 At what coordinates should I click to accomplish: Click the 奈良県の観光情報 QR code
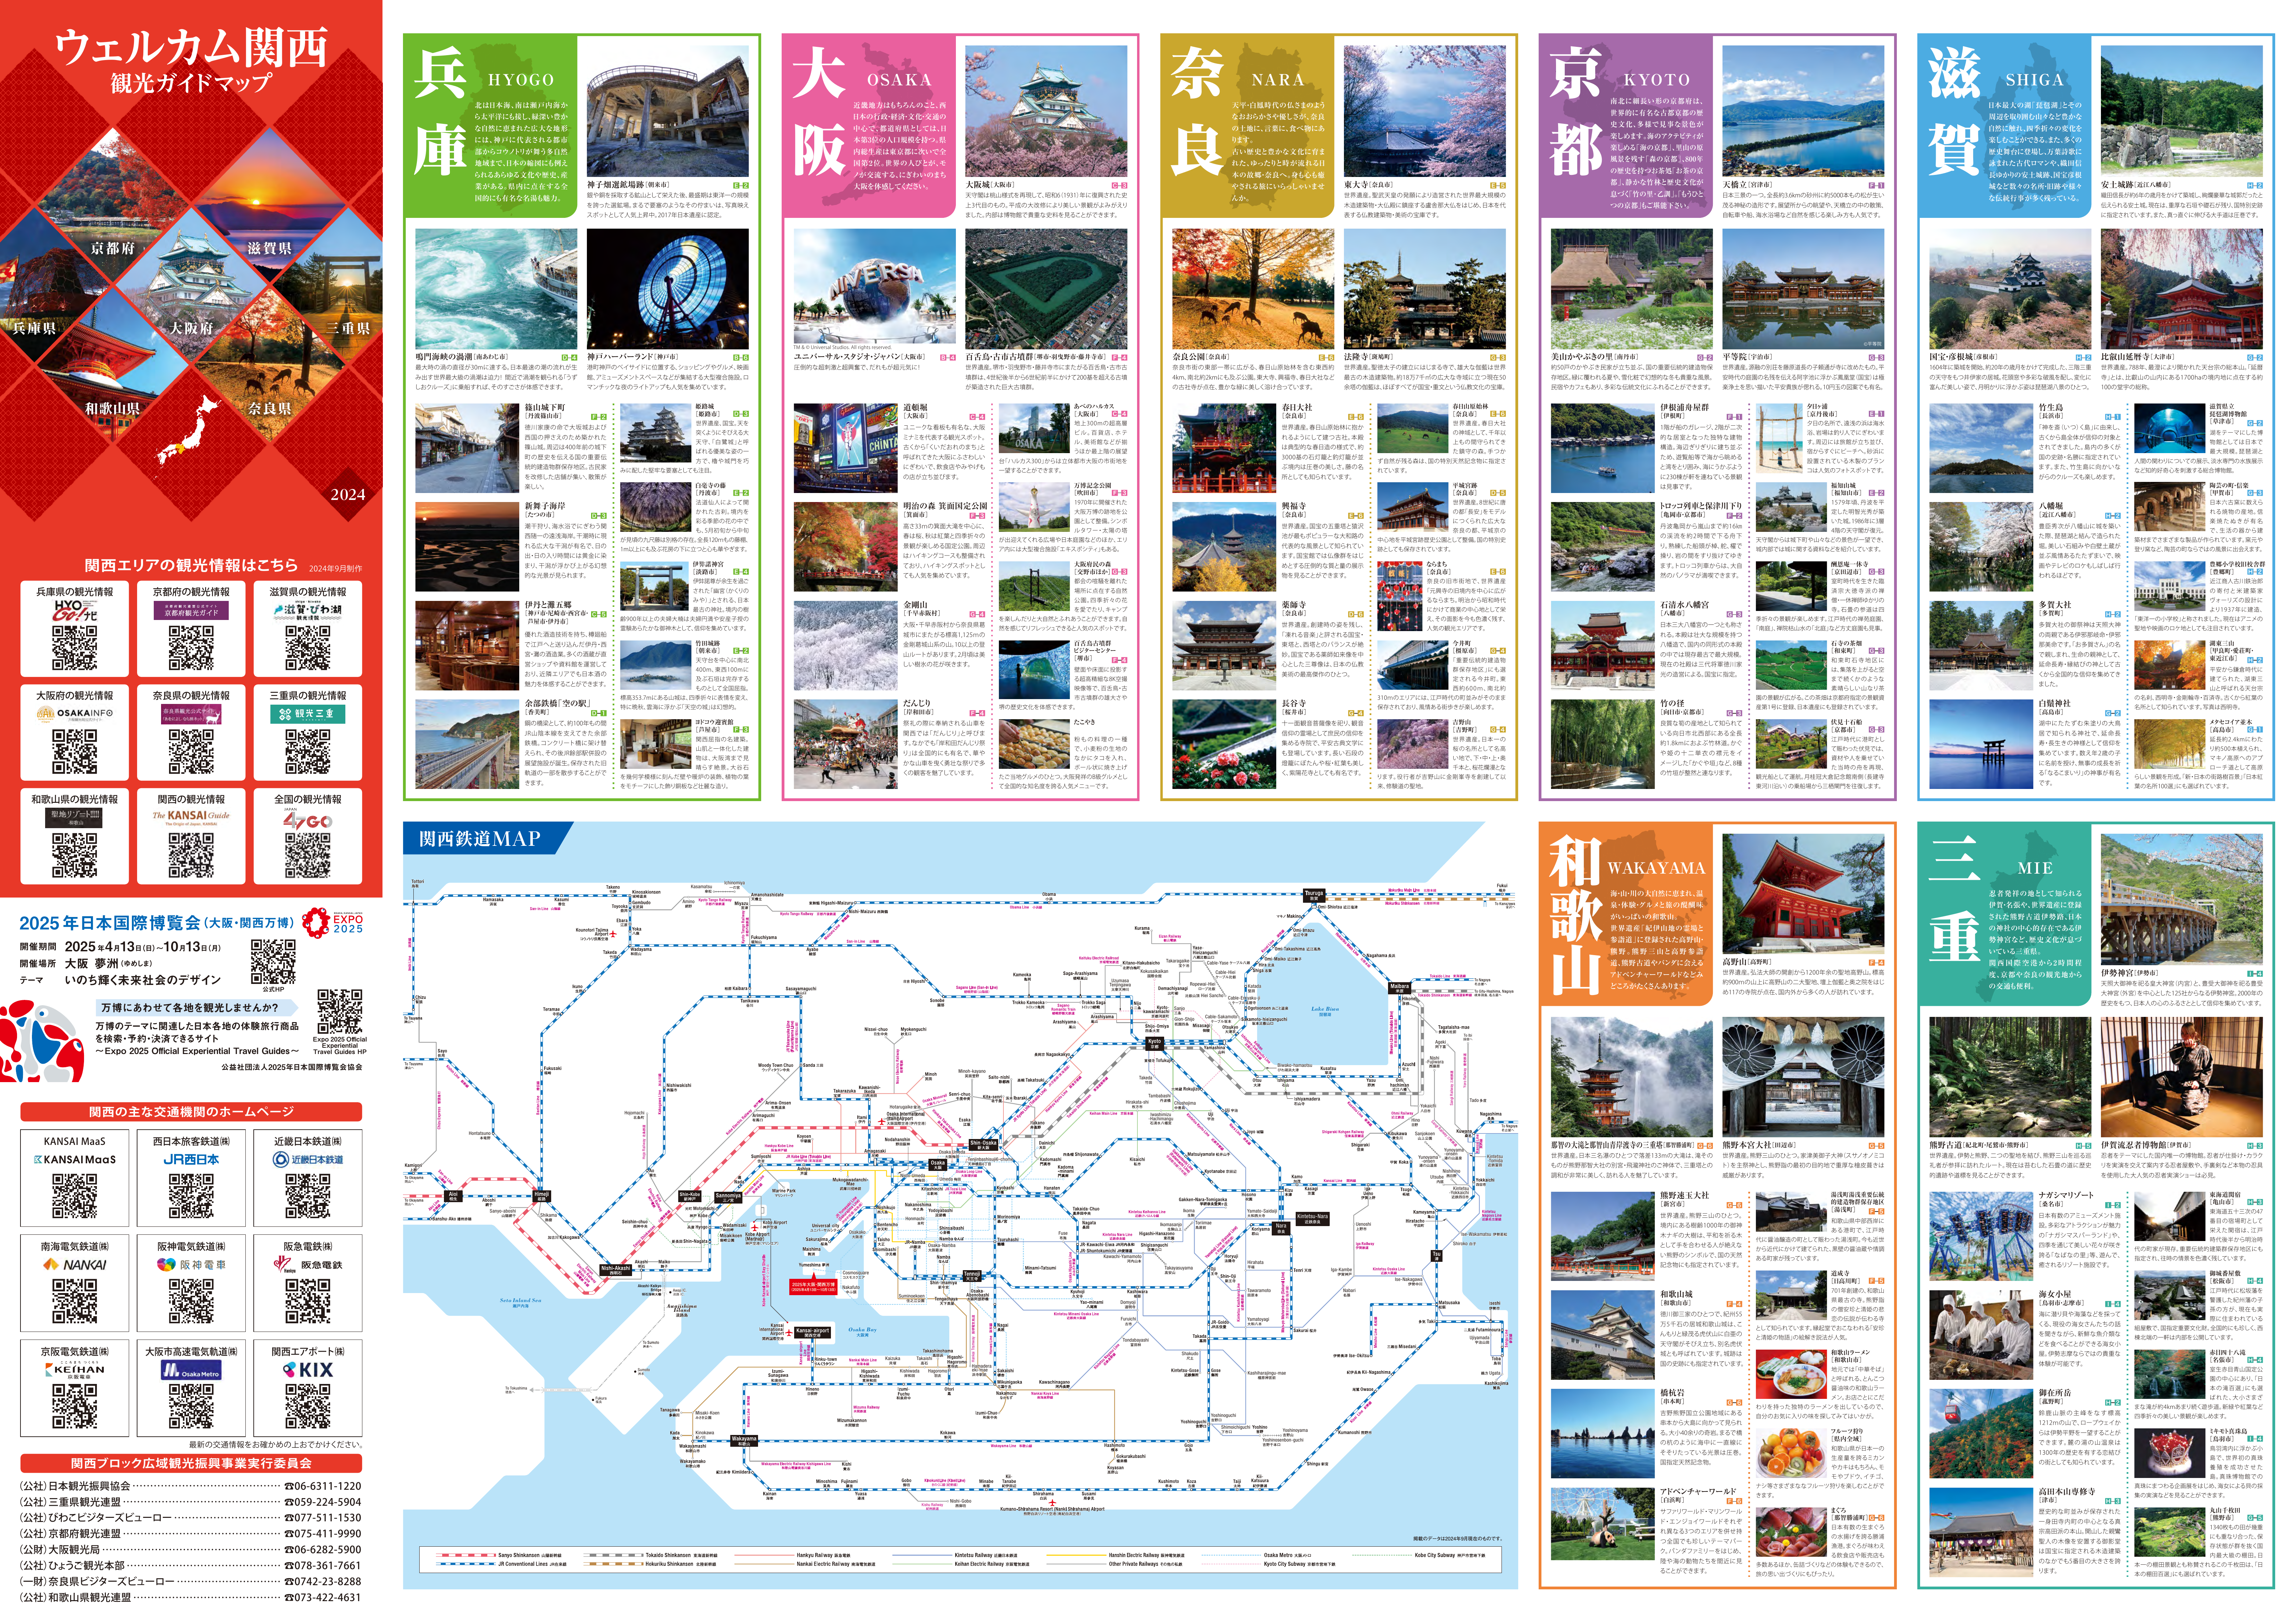191,751
